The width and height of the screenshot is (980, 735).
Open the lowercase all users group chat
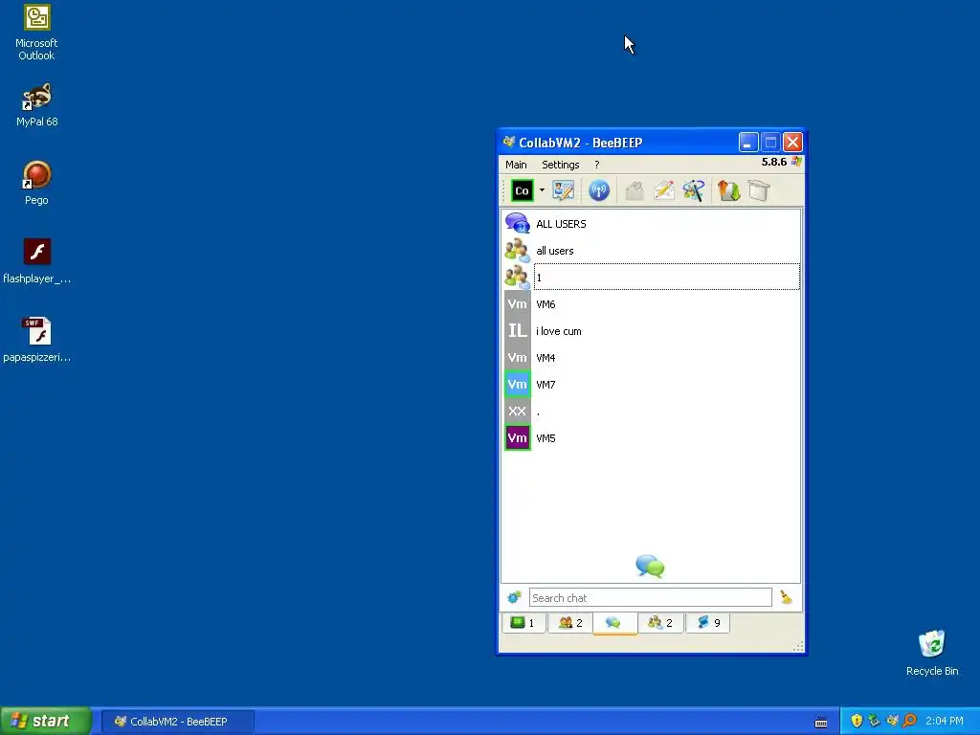651,251
